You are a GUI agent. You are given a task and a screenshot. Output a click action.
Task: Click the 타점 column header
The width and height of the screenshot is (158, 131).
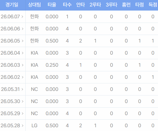pos(139,5)
